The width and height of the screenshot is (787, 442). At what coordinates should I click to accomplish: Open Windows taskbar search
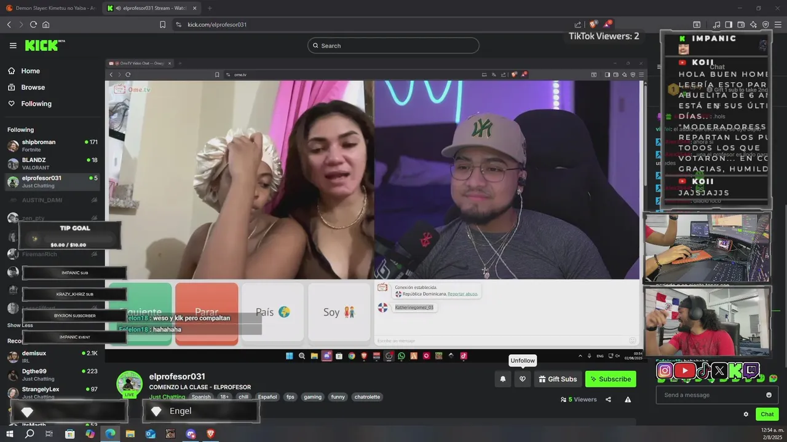(x=30, y=433)
